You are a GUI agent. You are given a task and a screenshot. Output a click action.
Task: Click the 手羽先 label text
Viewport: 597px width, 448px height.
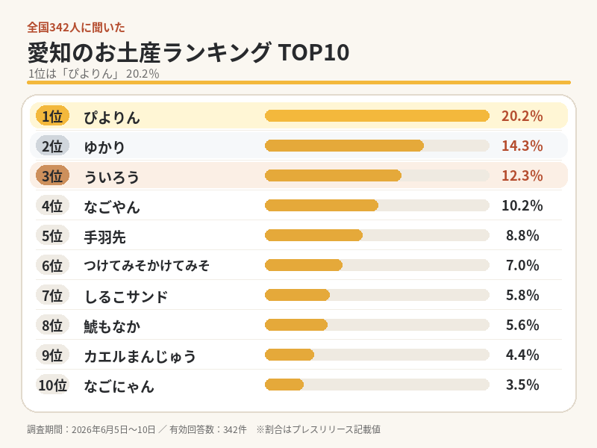pyautogui.click(x=104, y=237)
